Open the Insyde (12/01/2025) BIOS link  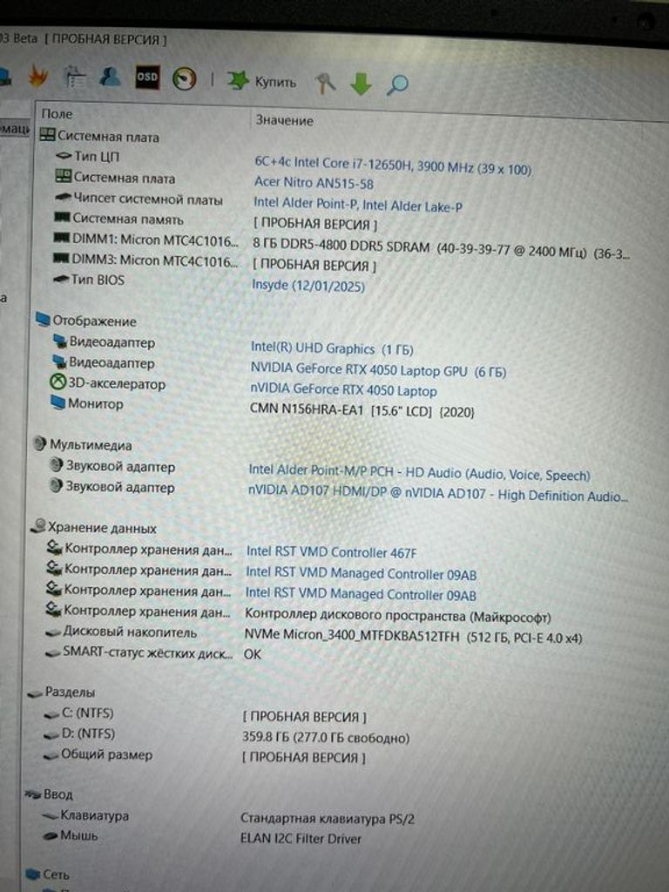307,285
